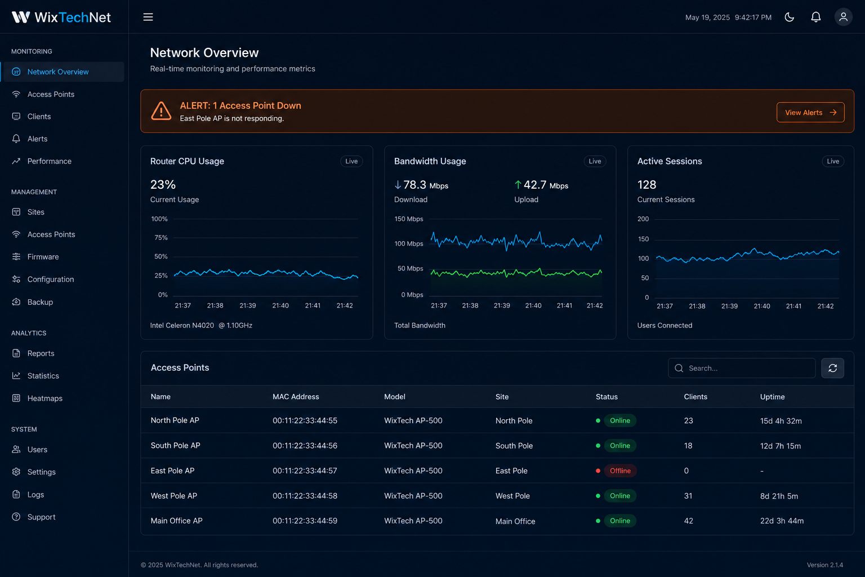865x577 pixels.
Task: Click the hamburger menu icon
Action: [x=148, y=17]
